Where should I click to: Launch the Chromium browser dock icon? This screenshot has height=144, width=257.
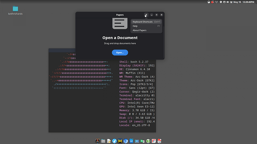[x=126, y=141]
